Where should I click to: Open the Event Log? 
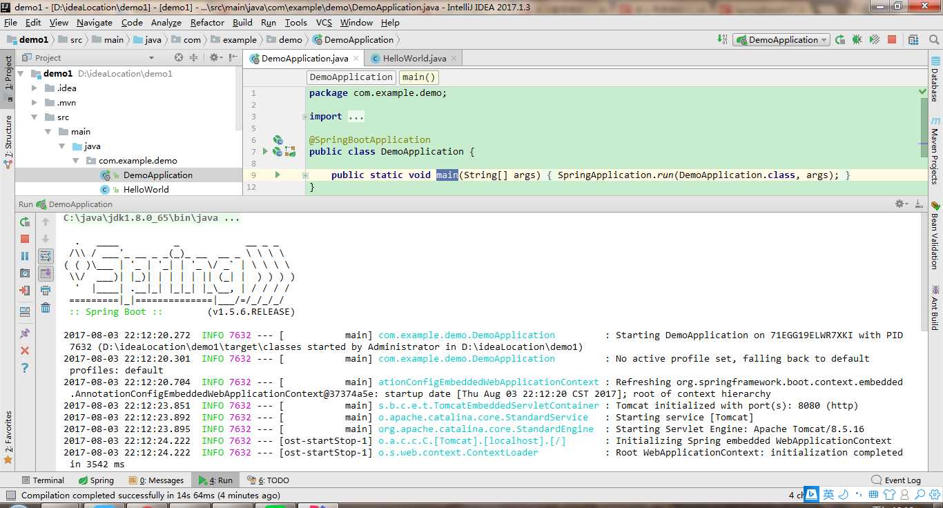[896, 480]
